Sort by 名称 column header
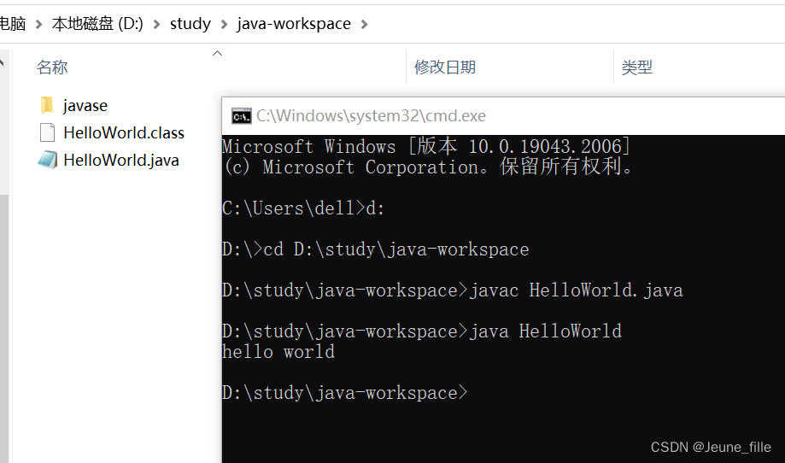 (52, 67)
